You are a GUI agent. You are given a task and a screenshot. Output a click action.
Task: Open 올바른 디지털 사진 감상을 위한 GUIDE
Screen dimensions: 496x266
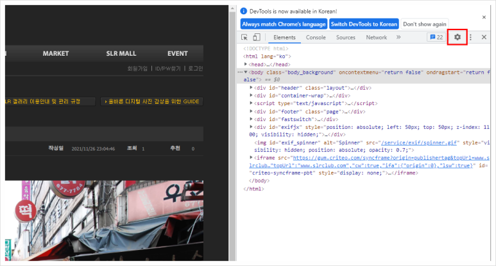coord(152,101)
